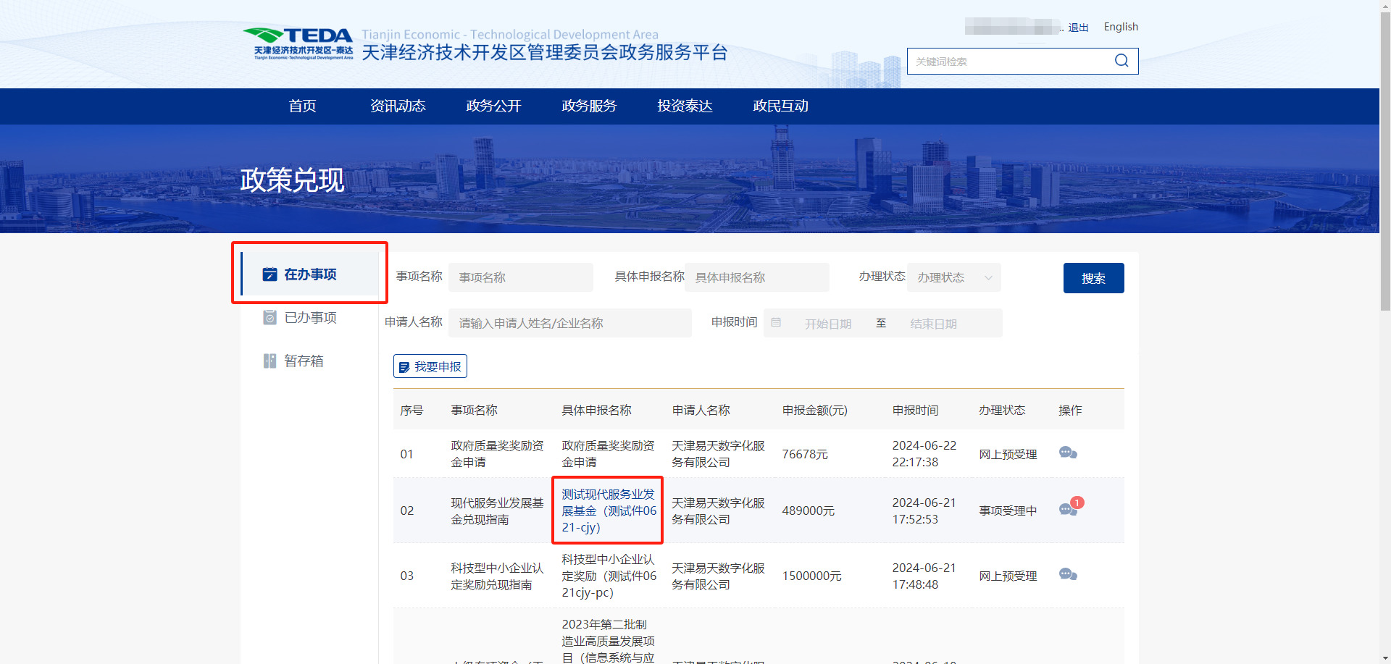The image size is (1391, 664).
Task: Click the 1500000元 amount cell
Action: [x=811, y=576]
